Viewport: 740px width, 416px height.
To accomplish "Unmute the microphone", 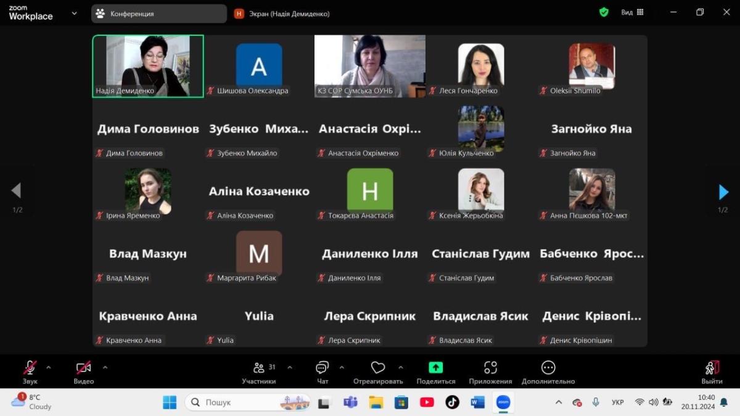I will coord(30,368).
